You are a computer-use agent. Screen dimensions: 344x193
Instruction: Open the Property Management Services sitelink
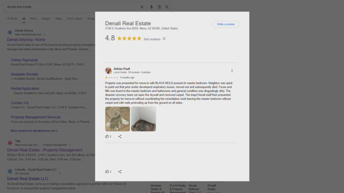coord(36,117)
